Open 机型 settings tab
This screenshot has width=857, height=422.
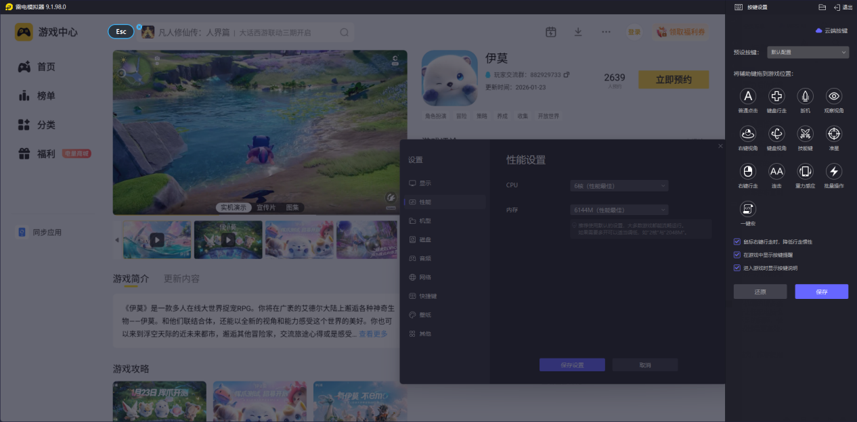(444, 220)
